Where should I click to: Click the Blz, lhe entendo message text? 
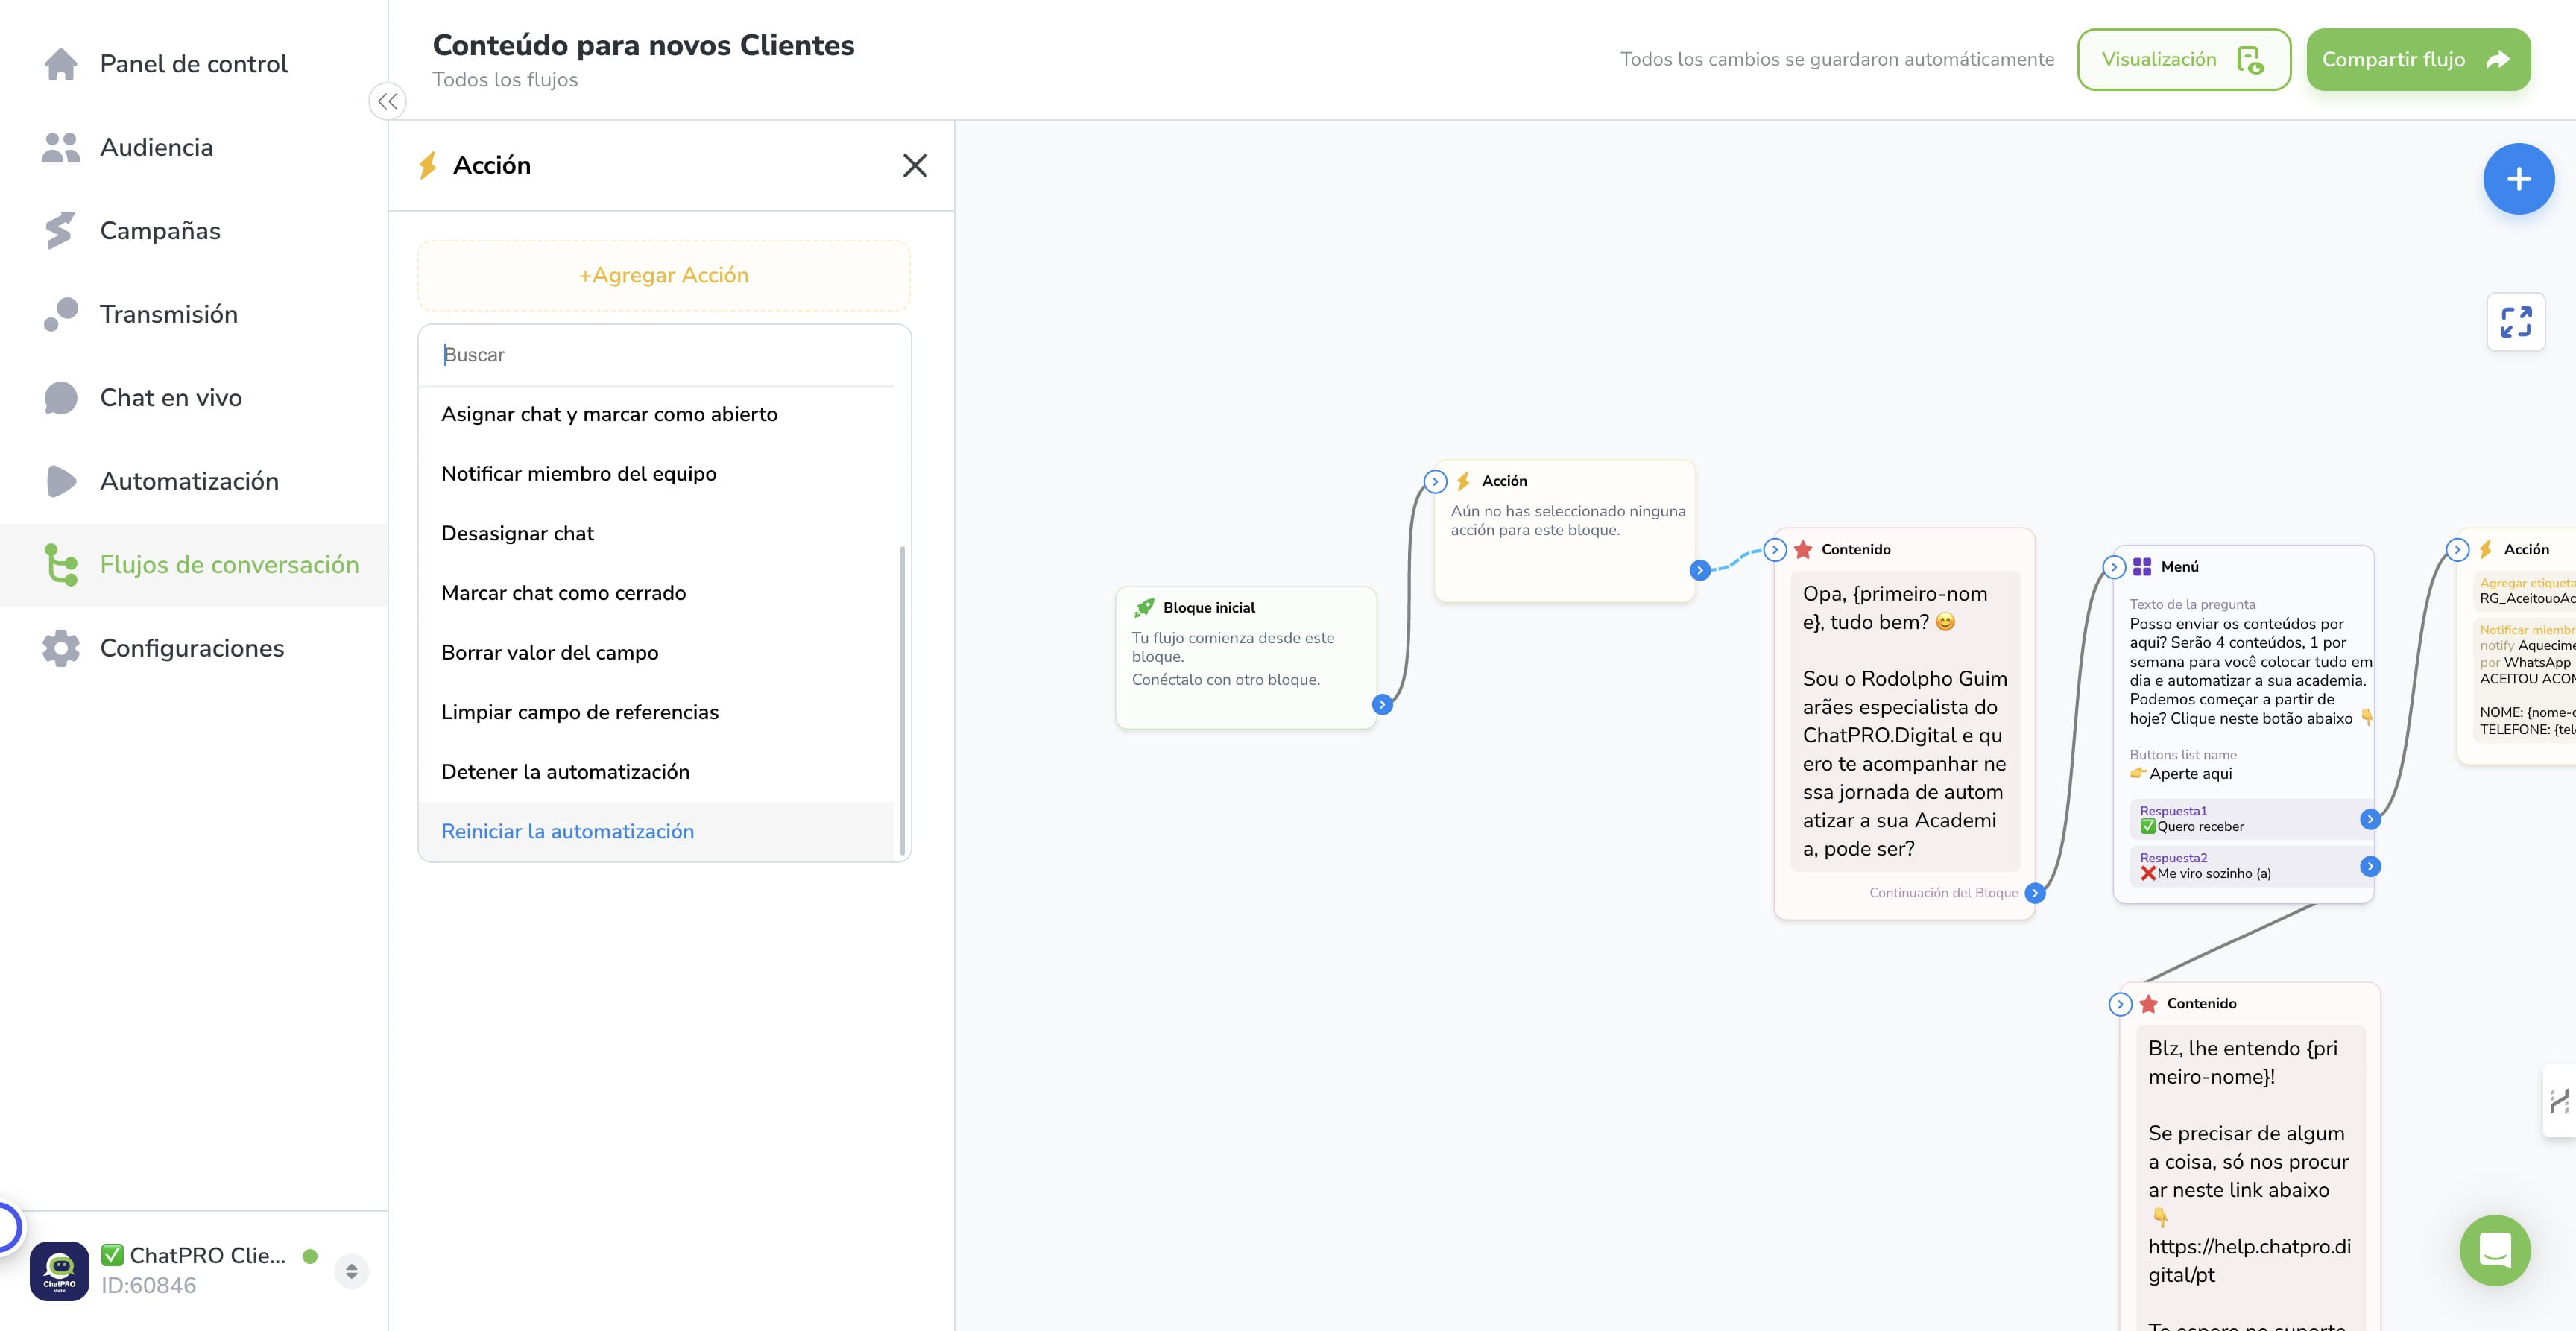click(2250, 1180)
